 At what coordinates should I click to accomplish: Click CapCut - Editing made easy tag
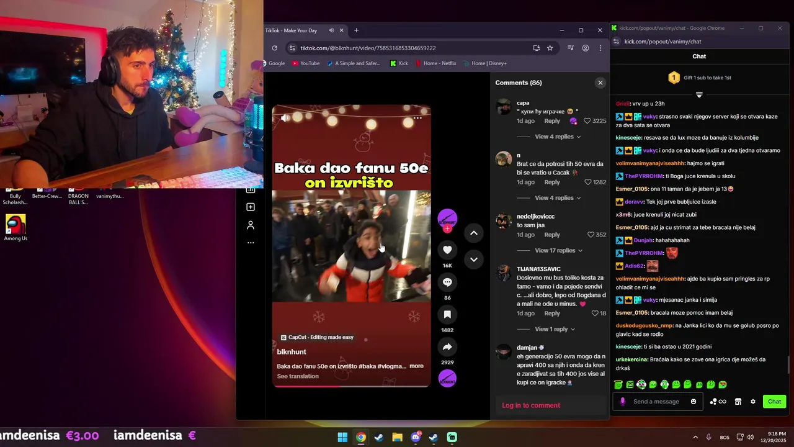(x=317, y=337)
